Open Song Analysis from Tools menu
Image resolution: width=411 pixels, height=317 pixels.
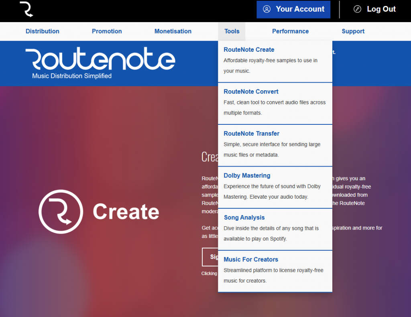pyautogui.click(x=244, y=217)
